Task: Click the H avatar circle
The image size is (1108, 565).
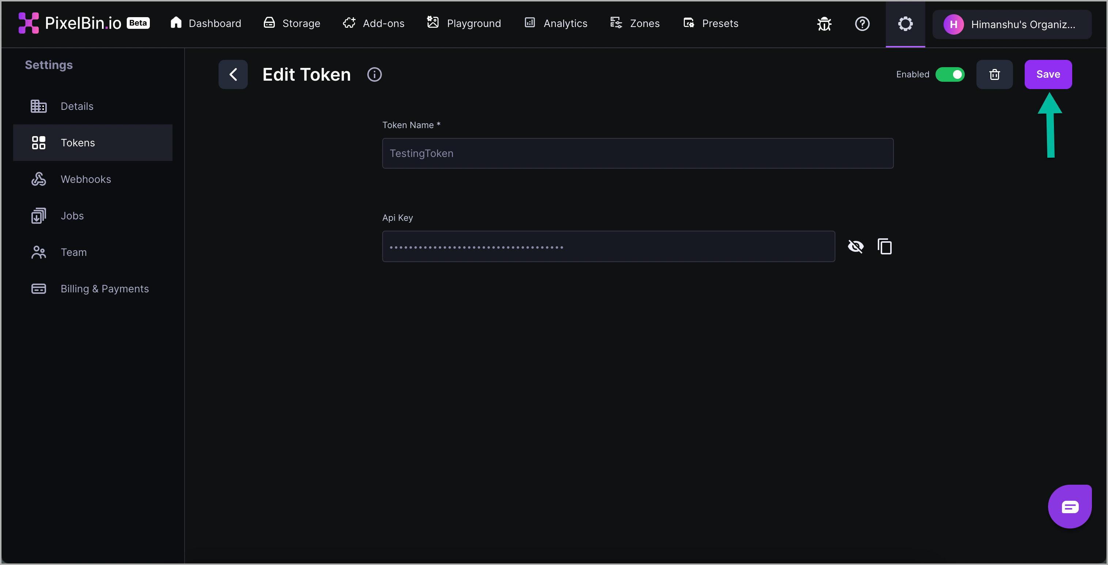Action: point(953,24)
